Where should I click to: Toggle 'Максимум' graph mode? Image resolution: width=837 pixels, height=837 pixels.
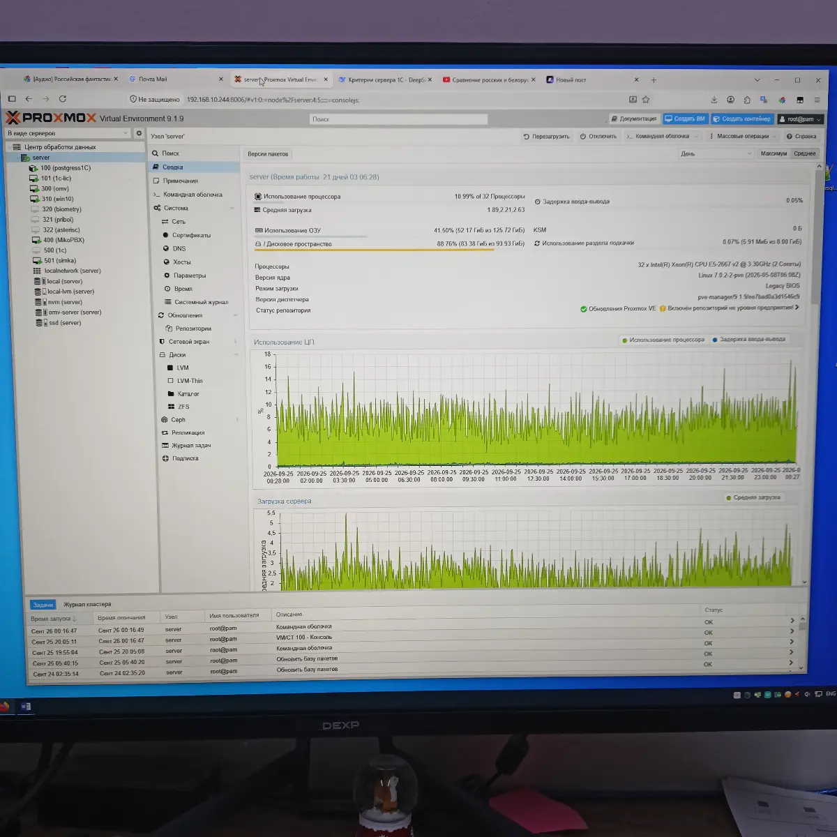[x=774, y=154]
